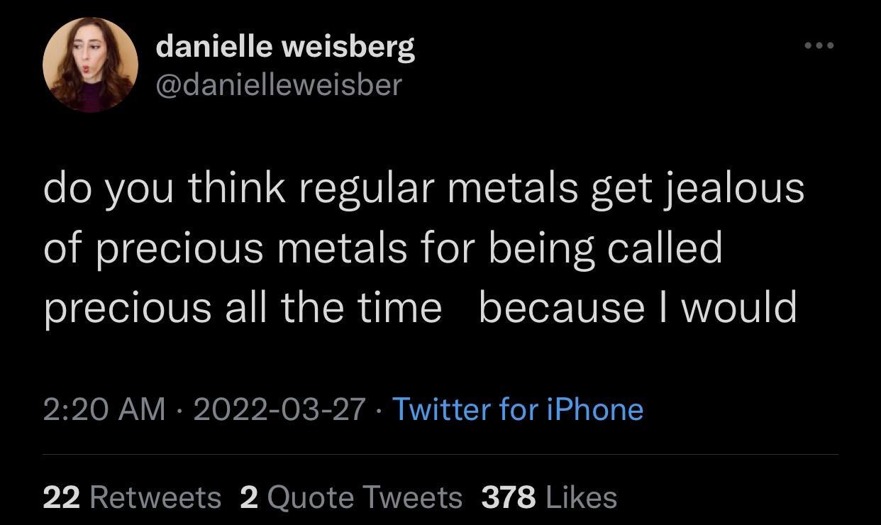Click the 2:20 AM timestamp
This screenshot has height=525, width=881.
click(104, 409)
